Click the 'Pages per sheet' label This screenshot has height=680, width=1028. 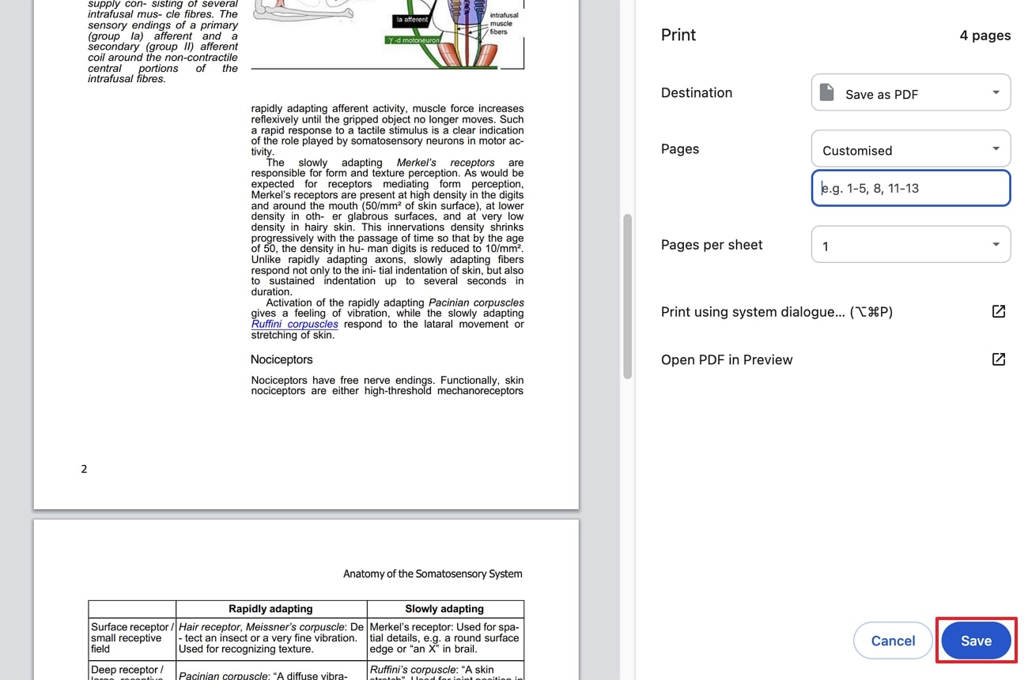tap(712, 245)
